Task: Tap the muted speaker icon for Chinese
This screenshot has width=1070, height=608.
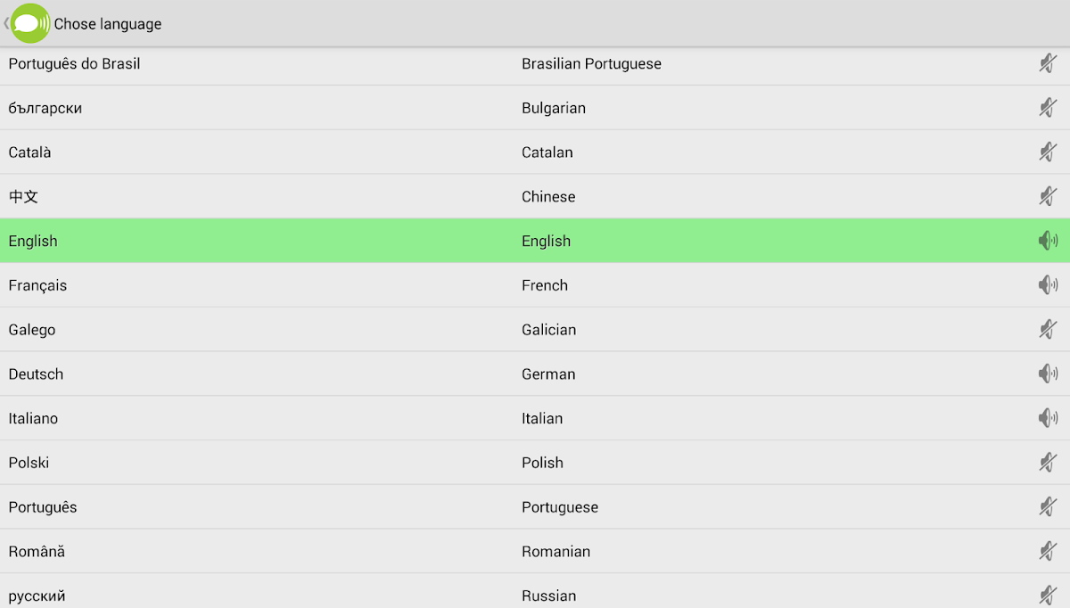Action: [1048, 196]
